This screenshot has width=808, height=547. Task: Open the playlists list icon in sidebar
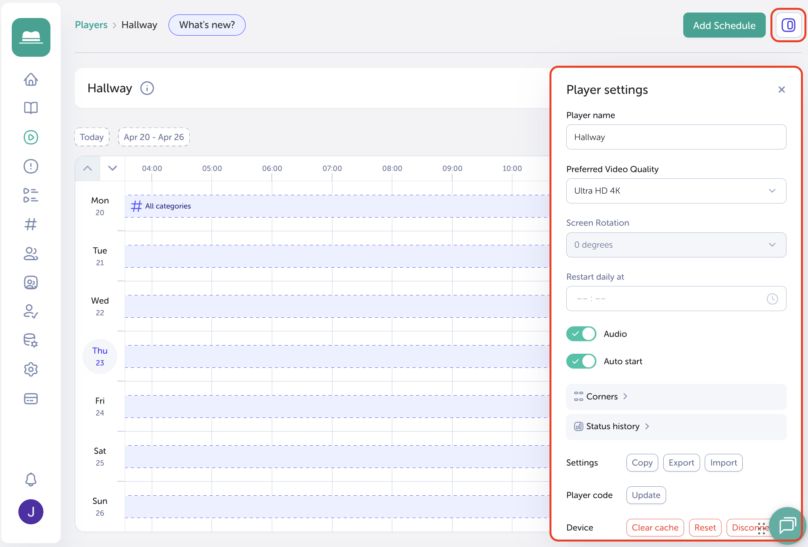coord(31,195)
